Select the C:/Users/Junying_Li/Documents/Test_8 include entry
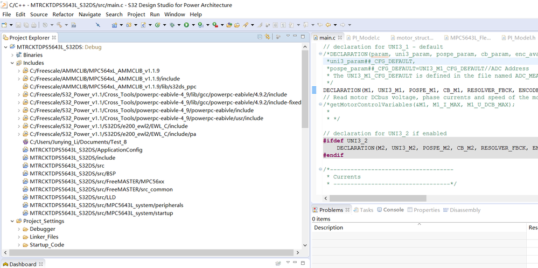538x268 pixels. pos(76,142)
